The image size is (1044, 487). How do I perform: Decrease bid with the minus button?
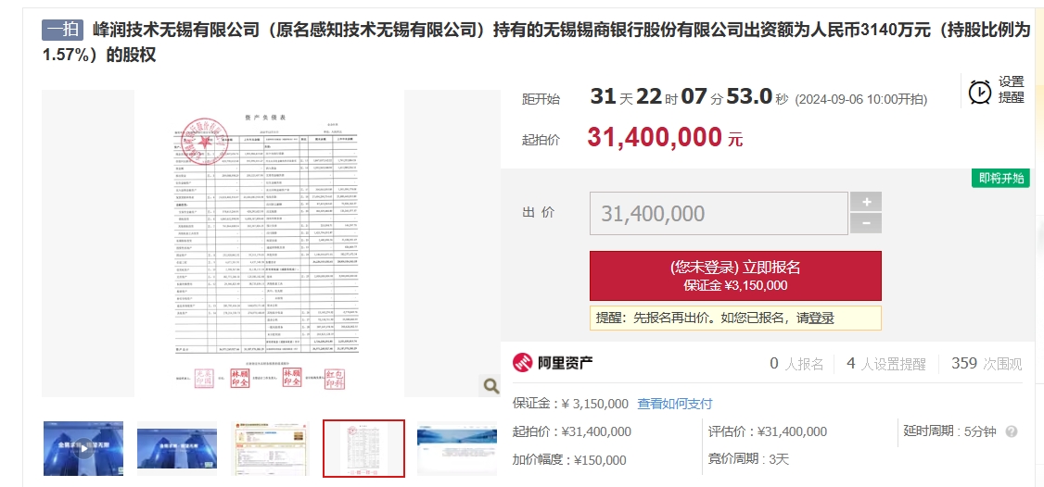[x=866, y=223]
